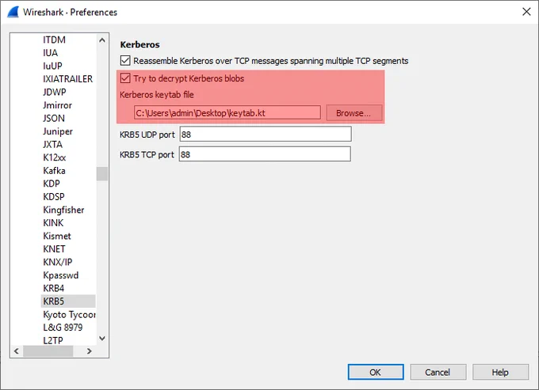This screenshot has height=390, width=539.
Task: Confirm preferences with OK
Action: 376,372
